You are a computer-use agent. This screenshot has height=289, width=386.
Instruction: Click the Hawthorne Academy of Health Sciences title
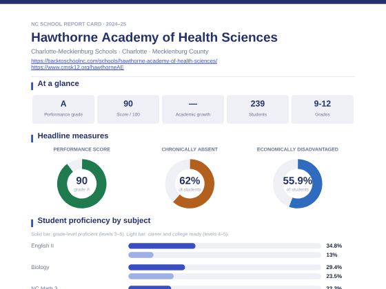pos(154,37)
